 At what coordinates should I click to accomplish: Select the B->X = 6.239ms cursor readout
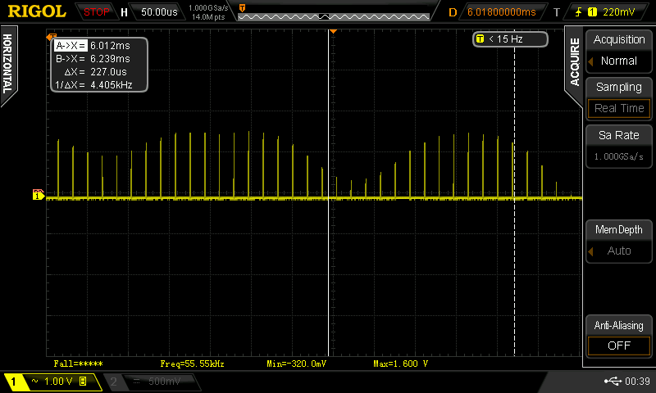(x=93, y=58)
